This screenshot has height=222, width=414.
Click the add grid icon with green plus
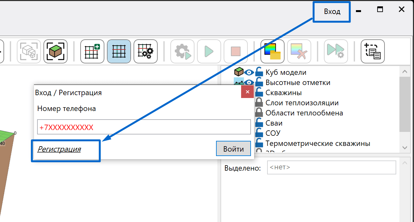click(92, 51)
